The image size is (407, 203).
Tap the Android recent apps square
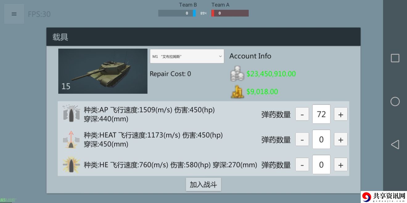point(395,58)
